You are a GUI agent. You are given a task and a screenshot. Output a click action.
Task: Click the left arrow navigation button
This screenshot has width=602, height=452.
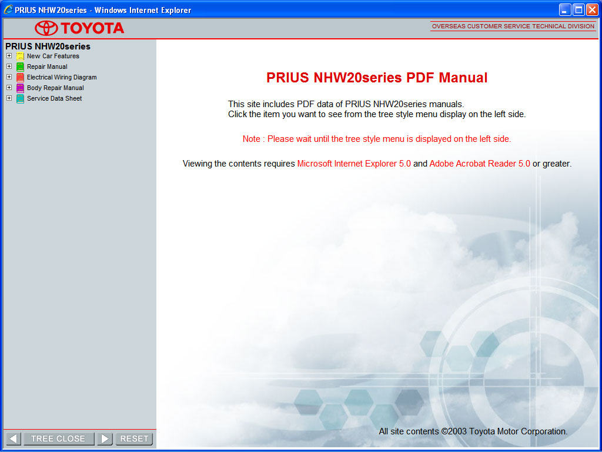14,438
